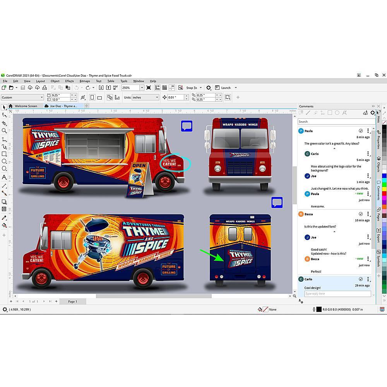Image resolution: width=387 pixels, height=387 pixels.
Task: Select the Zoom magnifier tool
Action: [x=4, y=130]
